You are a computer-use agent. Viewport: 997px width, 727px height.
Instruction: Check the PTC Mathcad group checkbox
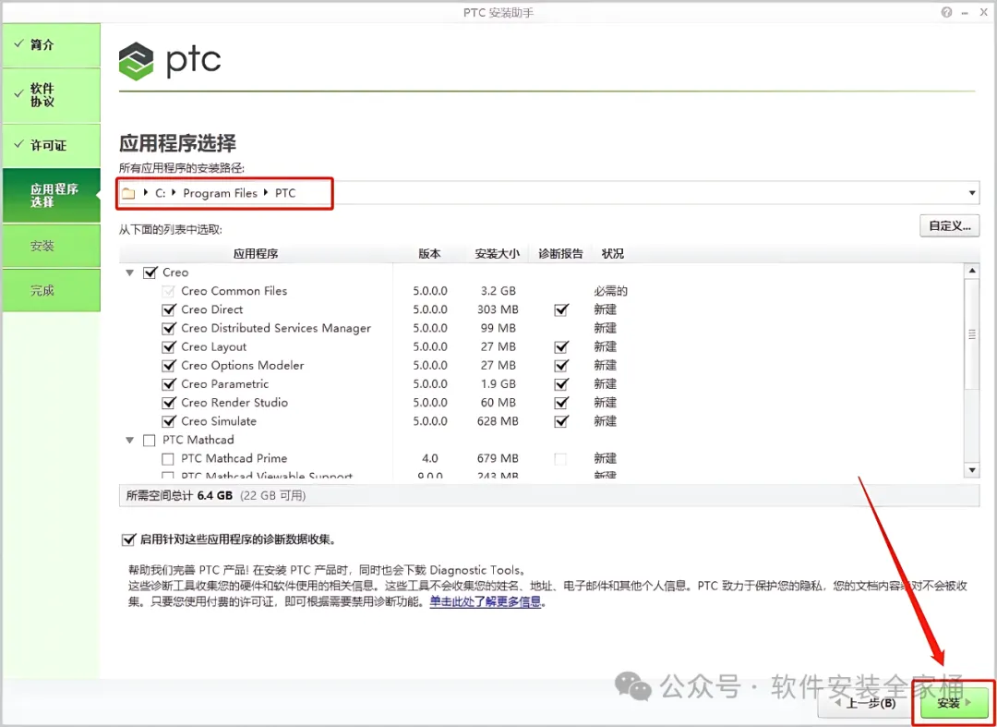pyautogui.click(x=150, y=440)
